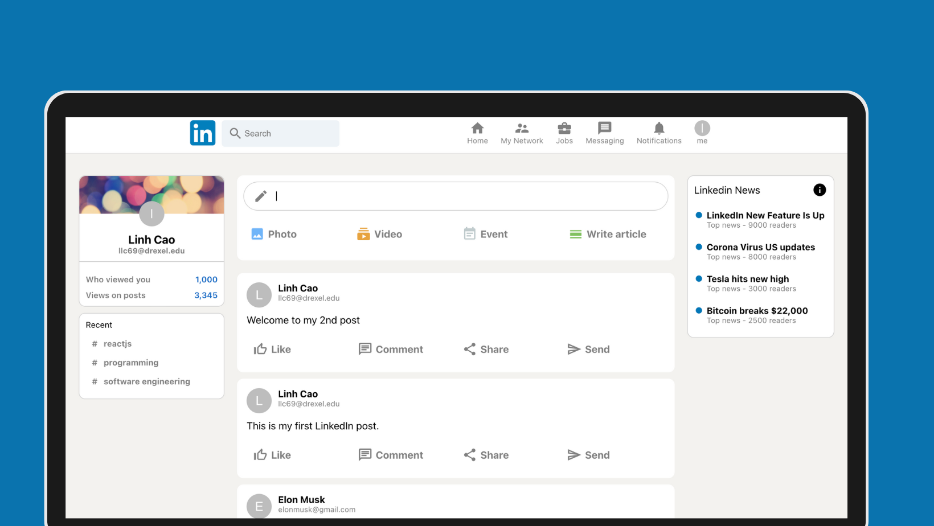This screenshot has height=526, width=934.
Task: Open 'LinkedIn New Feature Is Up' news
Action: [765, 215]
